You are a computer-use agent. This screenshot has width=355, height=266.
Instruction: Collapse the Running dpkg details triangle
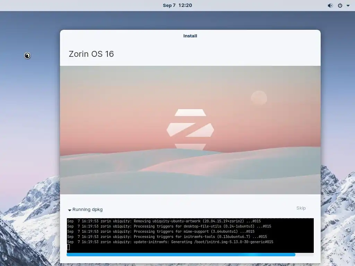[x=69, y=210]
